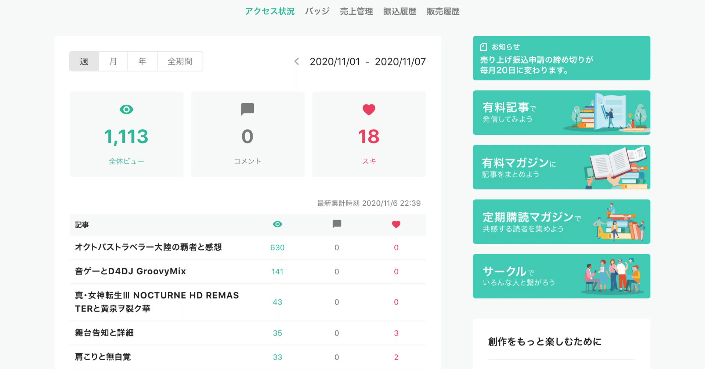This screenshot has height=369, width=705.
Task: Open article オクトパストラベラー大陸の覇者と感想
Action: coord(148,247)
